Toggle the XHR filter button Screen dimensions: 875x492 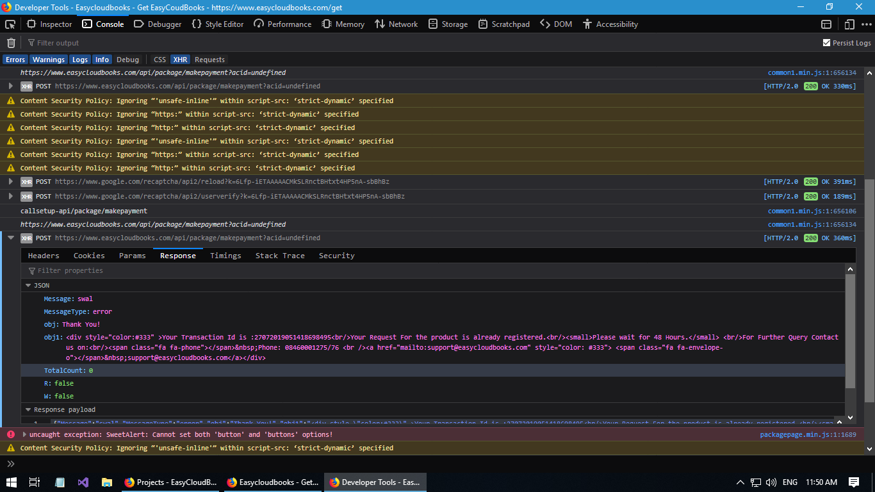coord(181,60)
